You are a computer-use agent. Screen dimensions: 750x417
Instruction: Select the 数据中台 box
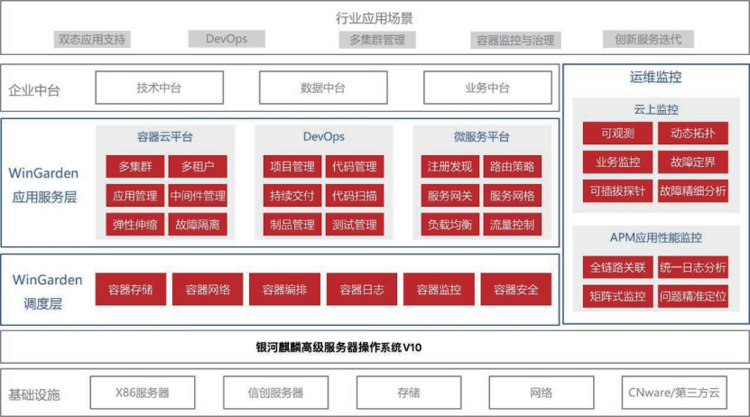pyautogui.click(x=323, y=88)
